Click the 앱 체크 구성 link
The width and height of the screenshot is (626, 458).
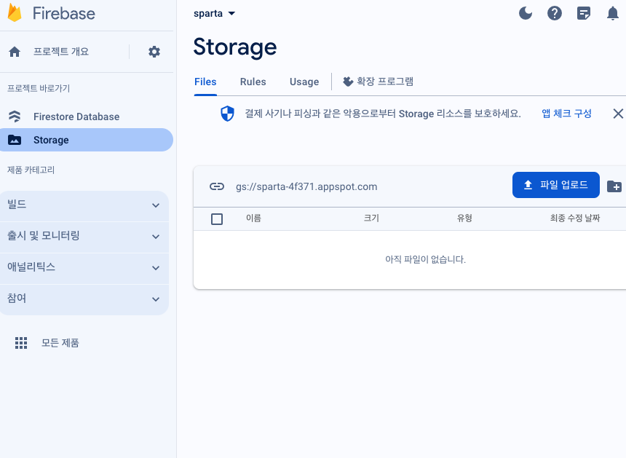coord(566,114)
